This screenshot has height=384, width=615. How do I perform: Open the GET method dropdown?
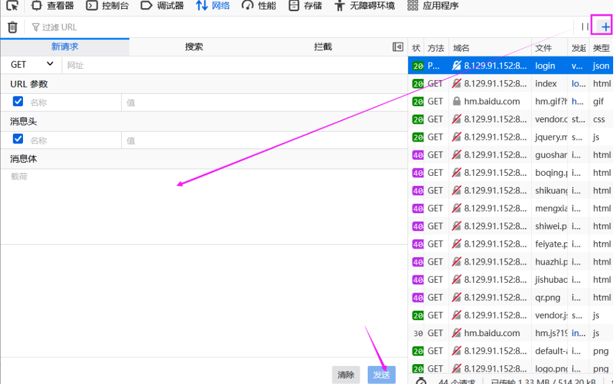(x=32, y=65)
